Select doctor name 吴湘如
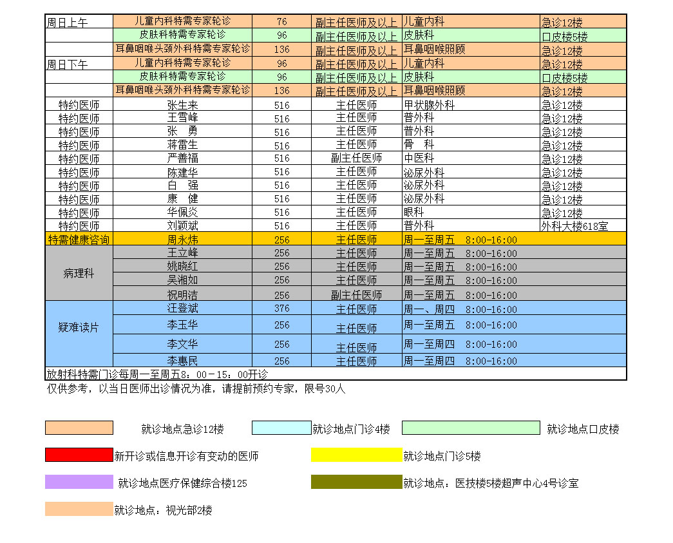This screenshot has width=673, height=543. tap(182, 280)
